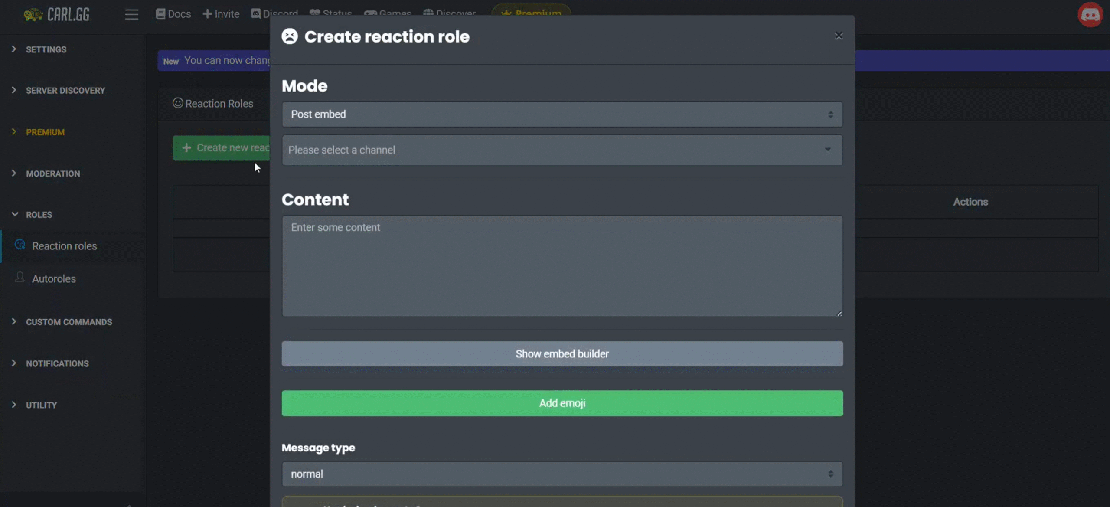
Task: Click the smiley icon beside Reaction Roles
Action: pyautogui.click(x=178, y=103)
